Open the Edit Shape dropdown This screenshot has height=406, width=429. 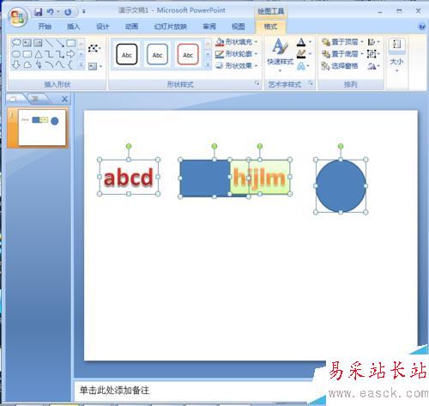click(94, 48)
